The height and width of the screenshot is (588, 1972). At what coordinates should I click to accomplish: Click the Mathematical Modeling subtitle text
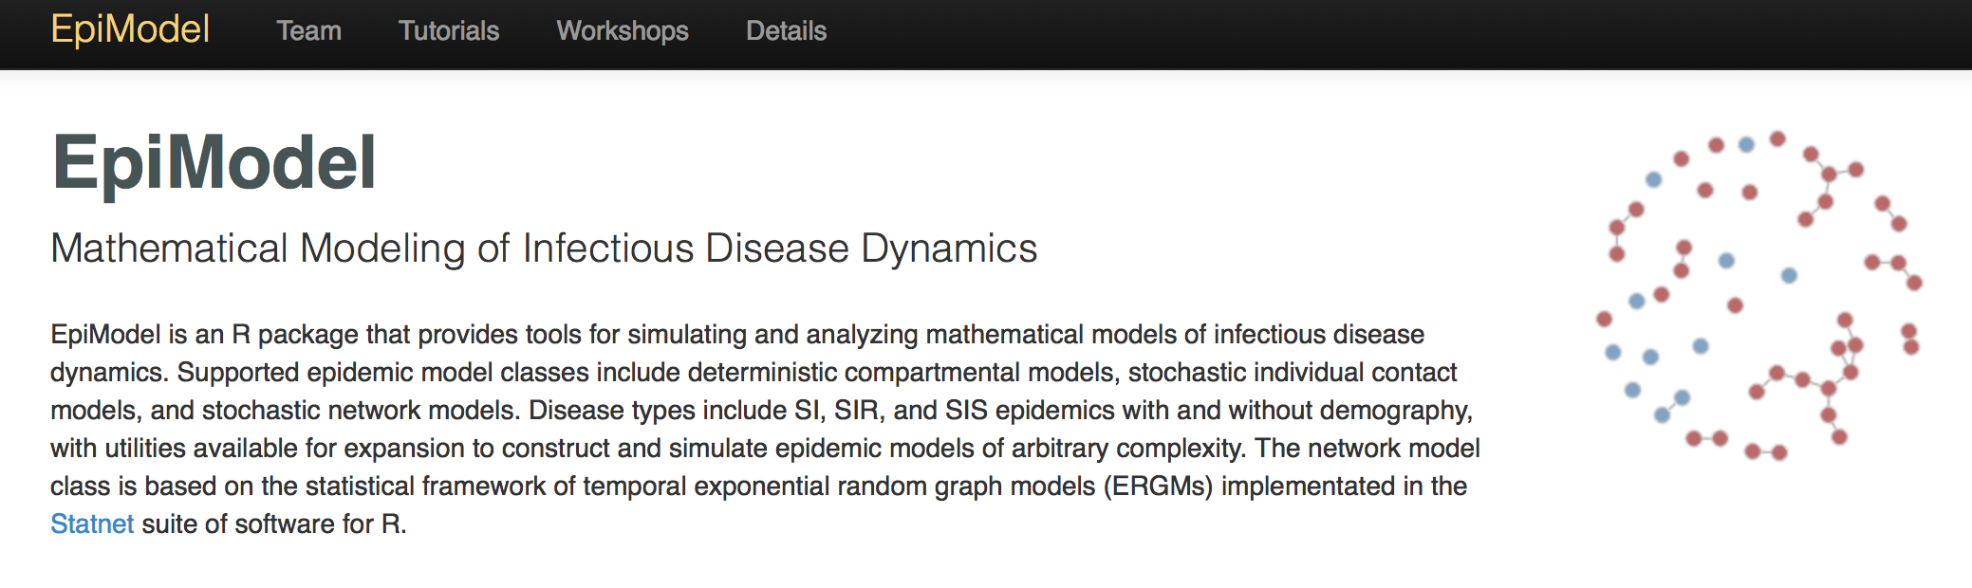[543, 248]
